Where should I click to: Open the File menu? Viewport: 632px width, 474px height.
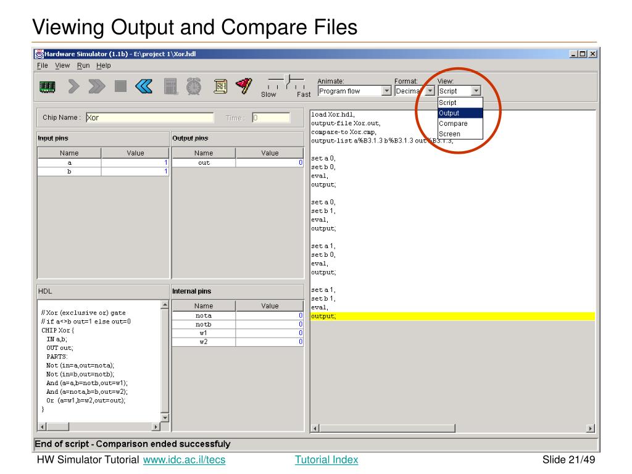click(x=43, y=65)
